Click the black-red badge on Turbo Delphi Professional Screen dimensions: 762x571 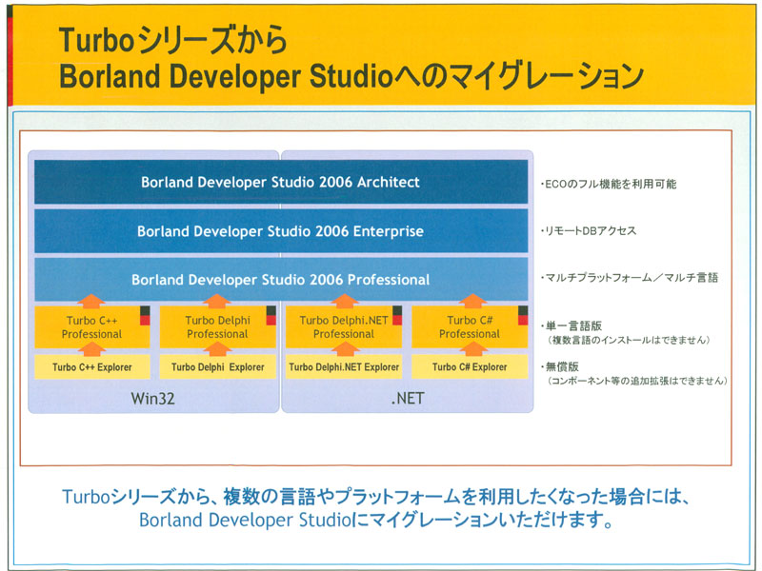coord(271,316)
